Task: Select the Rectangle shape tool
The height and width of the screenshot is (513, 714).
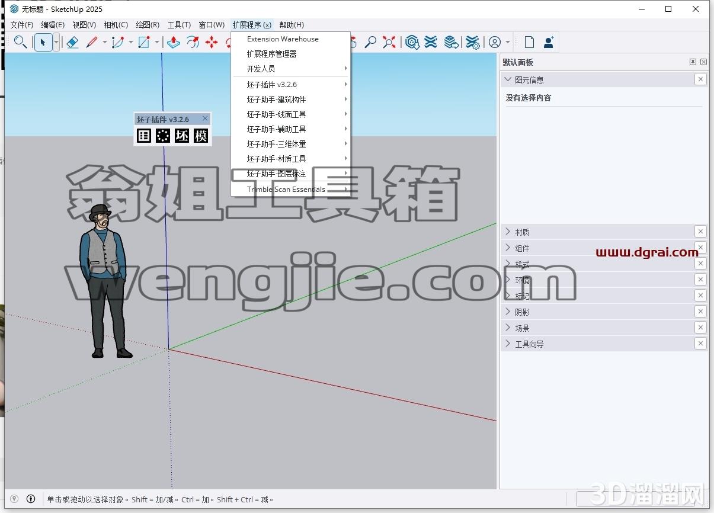Action: 144,42
